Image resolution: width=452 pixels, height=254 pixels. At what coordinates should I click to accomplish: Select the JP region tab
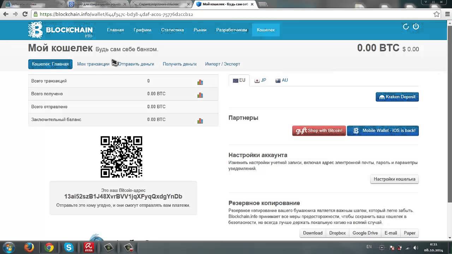(x=261, y=80)
